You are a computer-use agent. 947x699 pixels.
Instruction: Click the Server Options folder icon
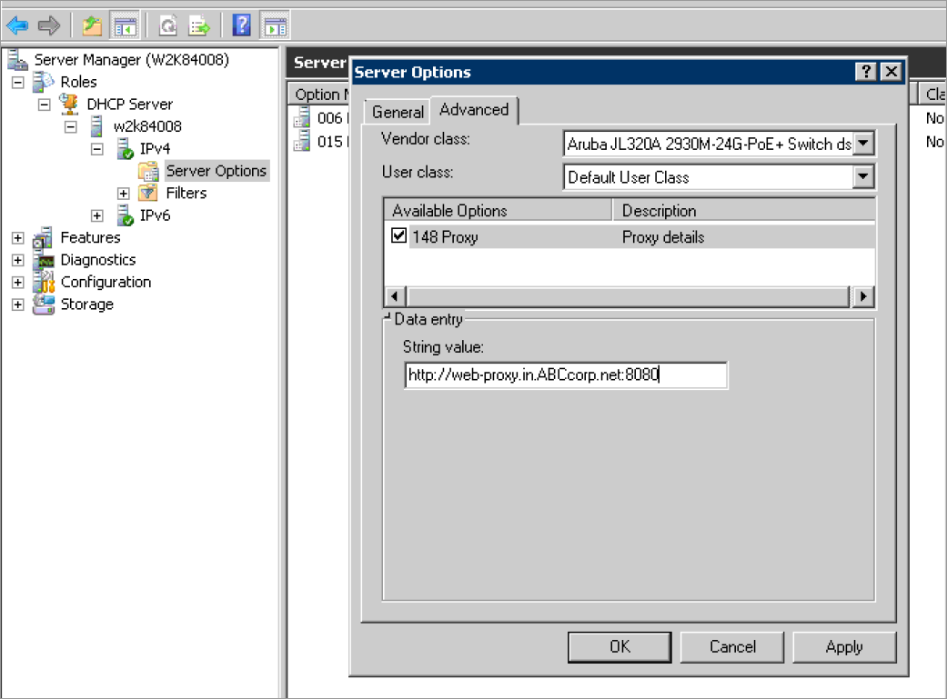coord(148,172)
